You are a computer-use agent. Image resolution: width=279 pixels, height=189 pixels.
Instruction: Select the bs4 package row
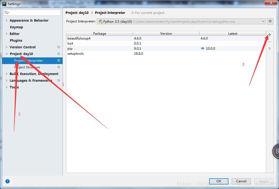click(x=166, y=43)
